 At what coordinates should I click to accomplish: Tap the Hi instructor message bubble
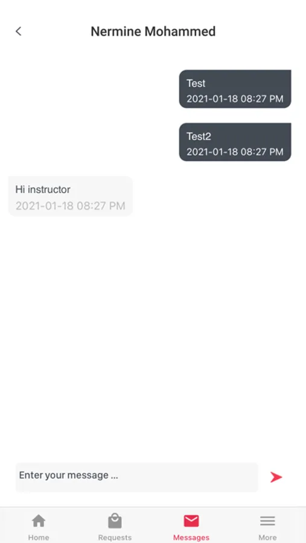(71, 196)
